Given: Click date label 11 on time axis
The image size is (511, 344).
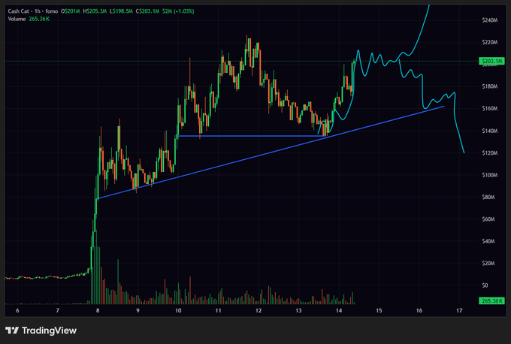Looking at the screenshot, I should coord(219,310).
